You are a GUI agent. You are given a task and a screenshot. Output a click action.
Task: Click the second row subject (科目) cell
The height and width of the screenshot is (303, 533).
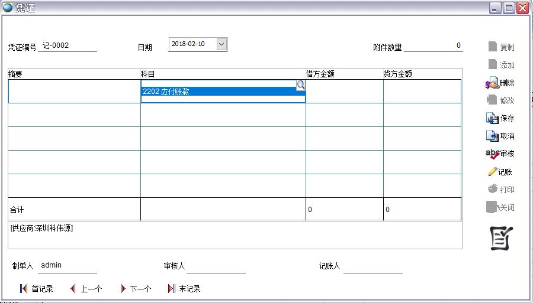tap(223, 115)
